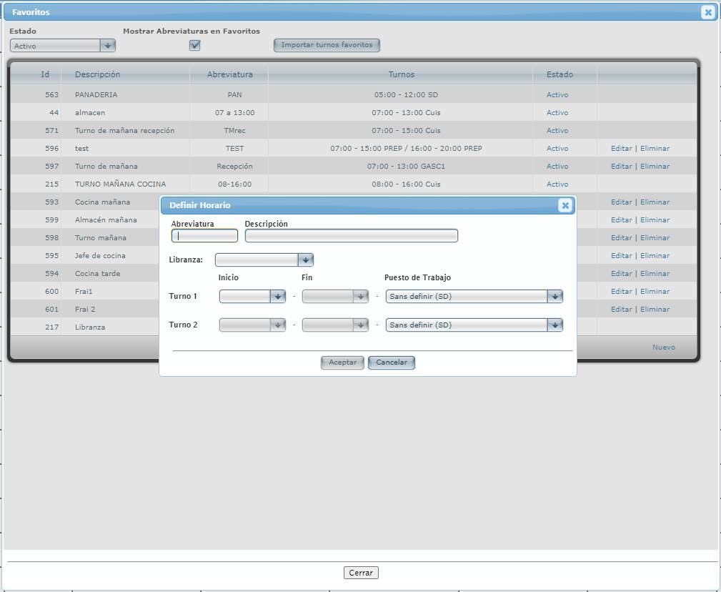Open the Estado dropdown
Screen dimensions: 721x592
(108, 46)
